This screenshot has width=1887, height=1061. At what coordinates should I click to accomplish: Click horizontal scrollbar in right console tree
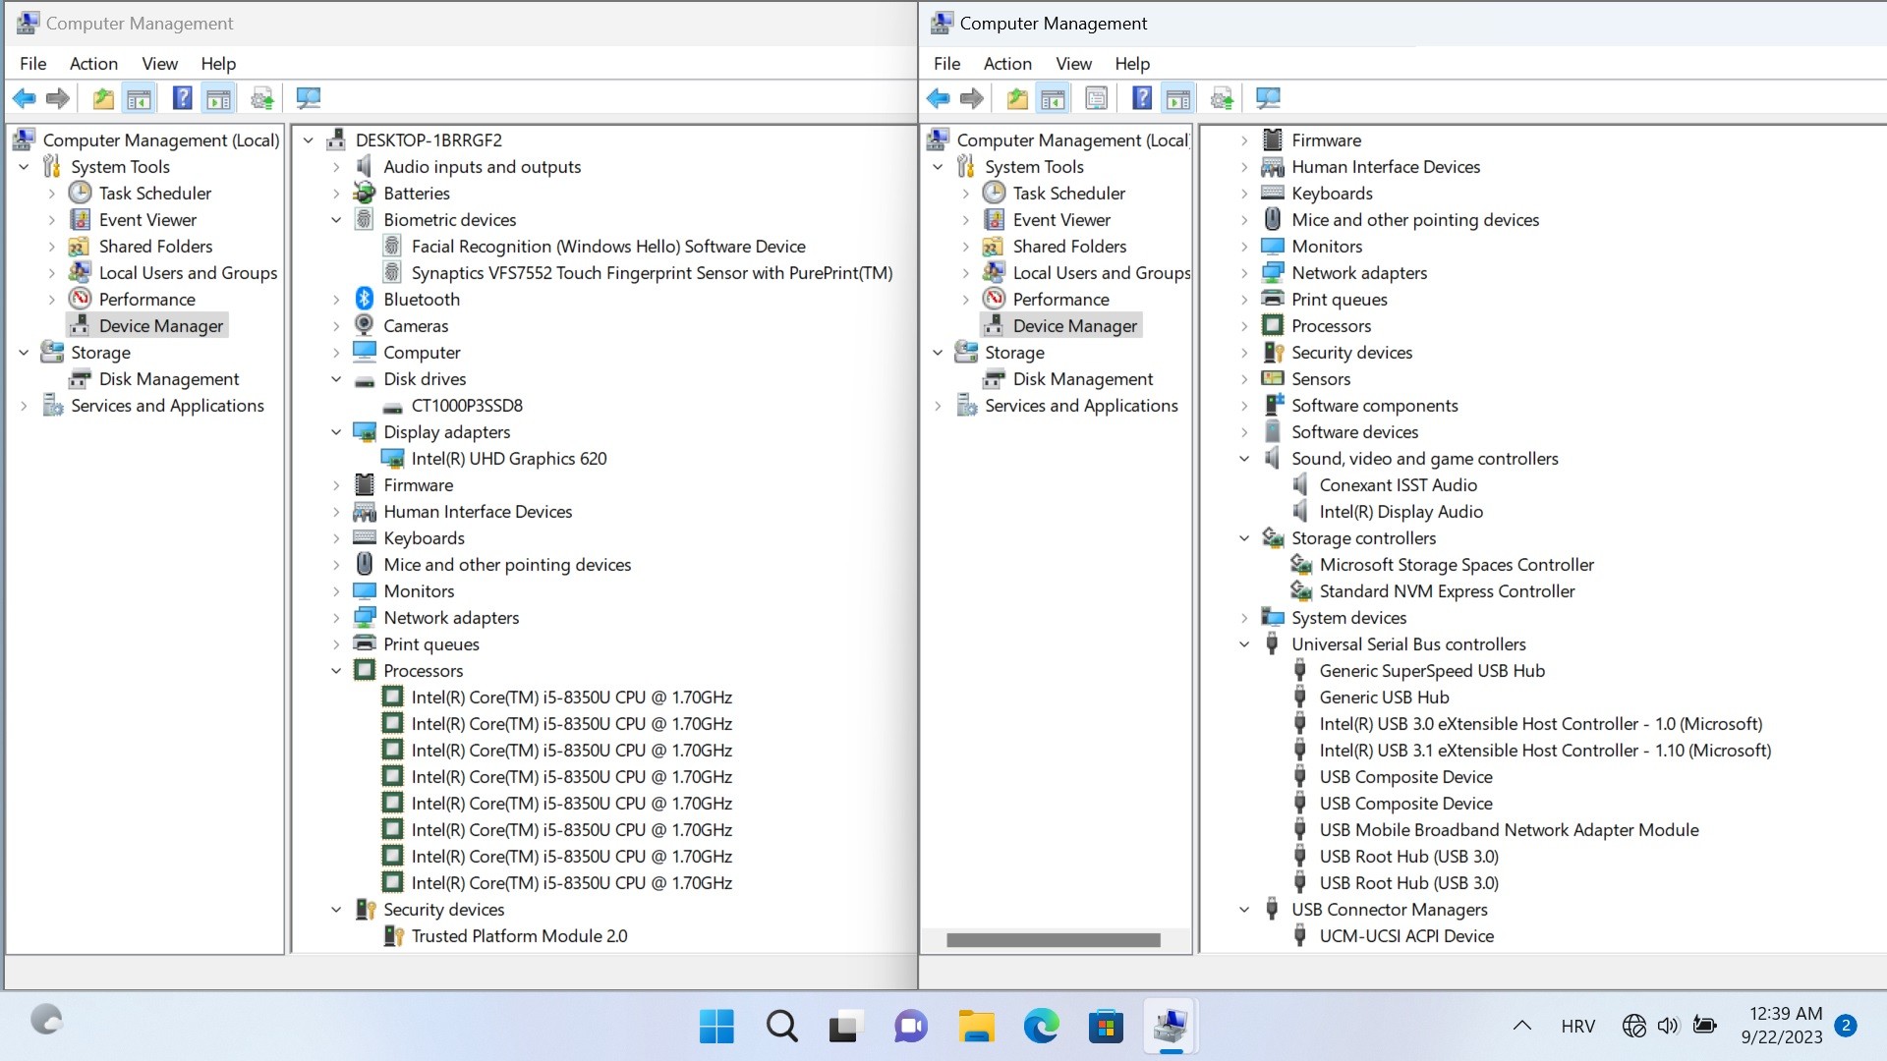pyautogui.click(x=1054, y=940)
